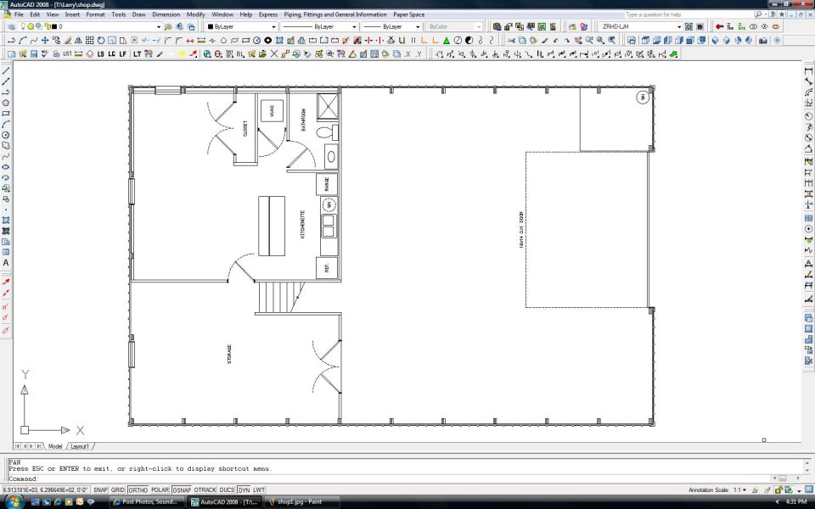Click the Move tool icon

45,40
